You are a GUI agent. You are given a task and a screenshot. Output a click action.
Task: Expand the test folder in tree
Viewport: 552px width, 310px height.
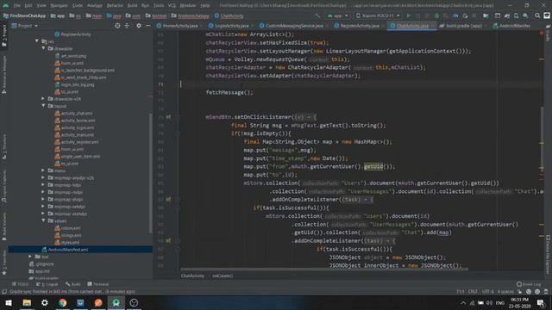tap(30, 257)
